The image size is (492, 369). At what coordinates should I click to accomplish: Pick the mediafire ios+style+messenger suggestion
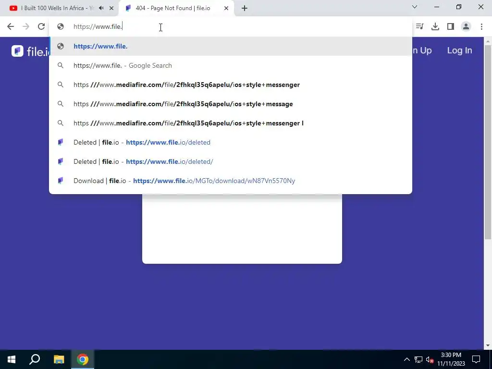click(231, 85)
